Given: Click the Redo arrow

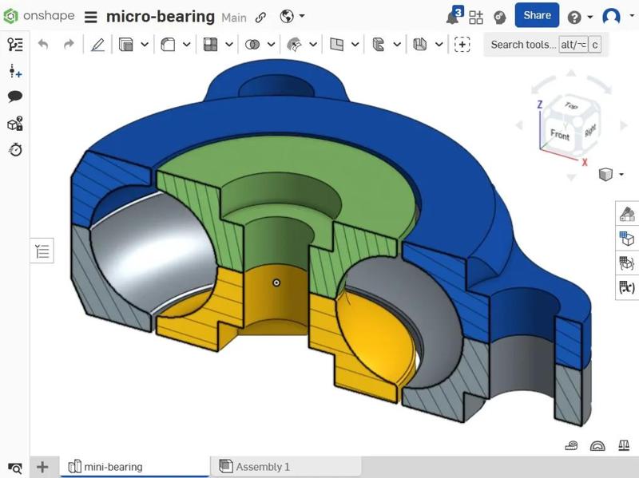Looking at the screenshot, I should pyautogui.click(x=69, y=44).
